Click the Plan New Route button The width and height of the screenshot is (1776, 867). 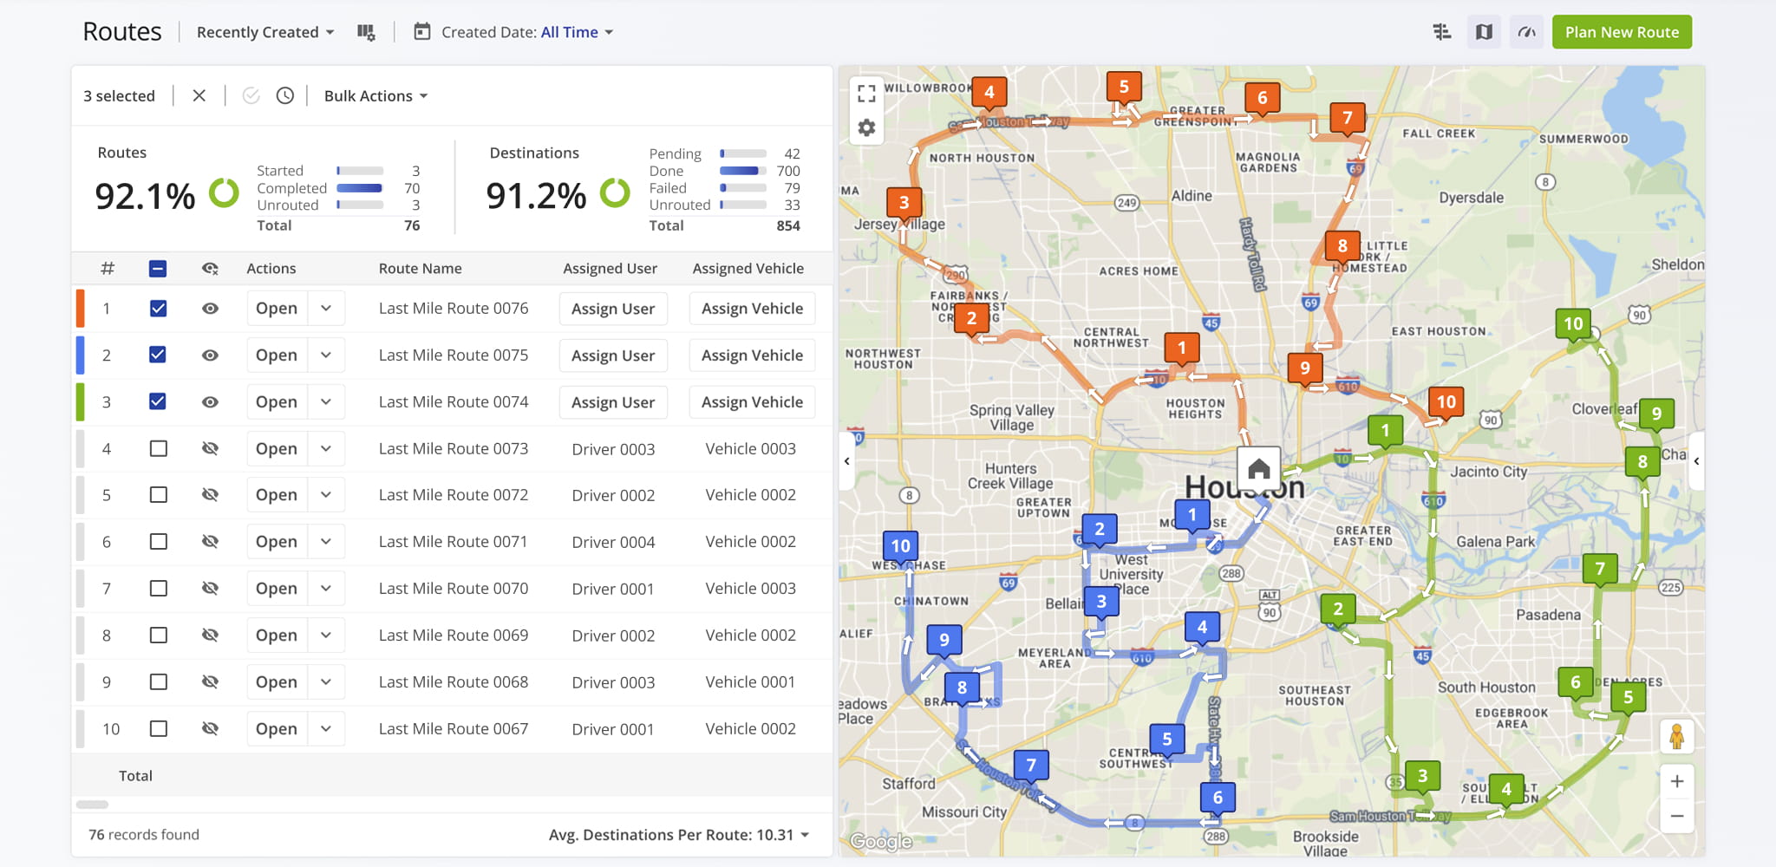coord(1622,31)
